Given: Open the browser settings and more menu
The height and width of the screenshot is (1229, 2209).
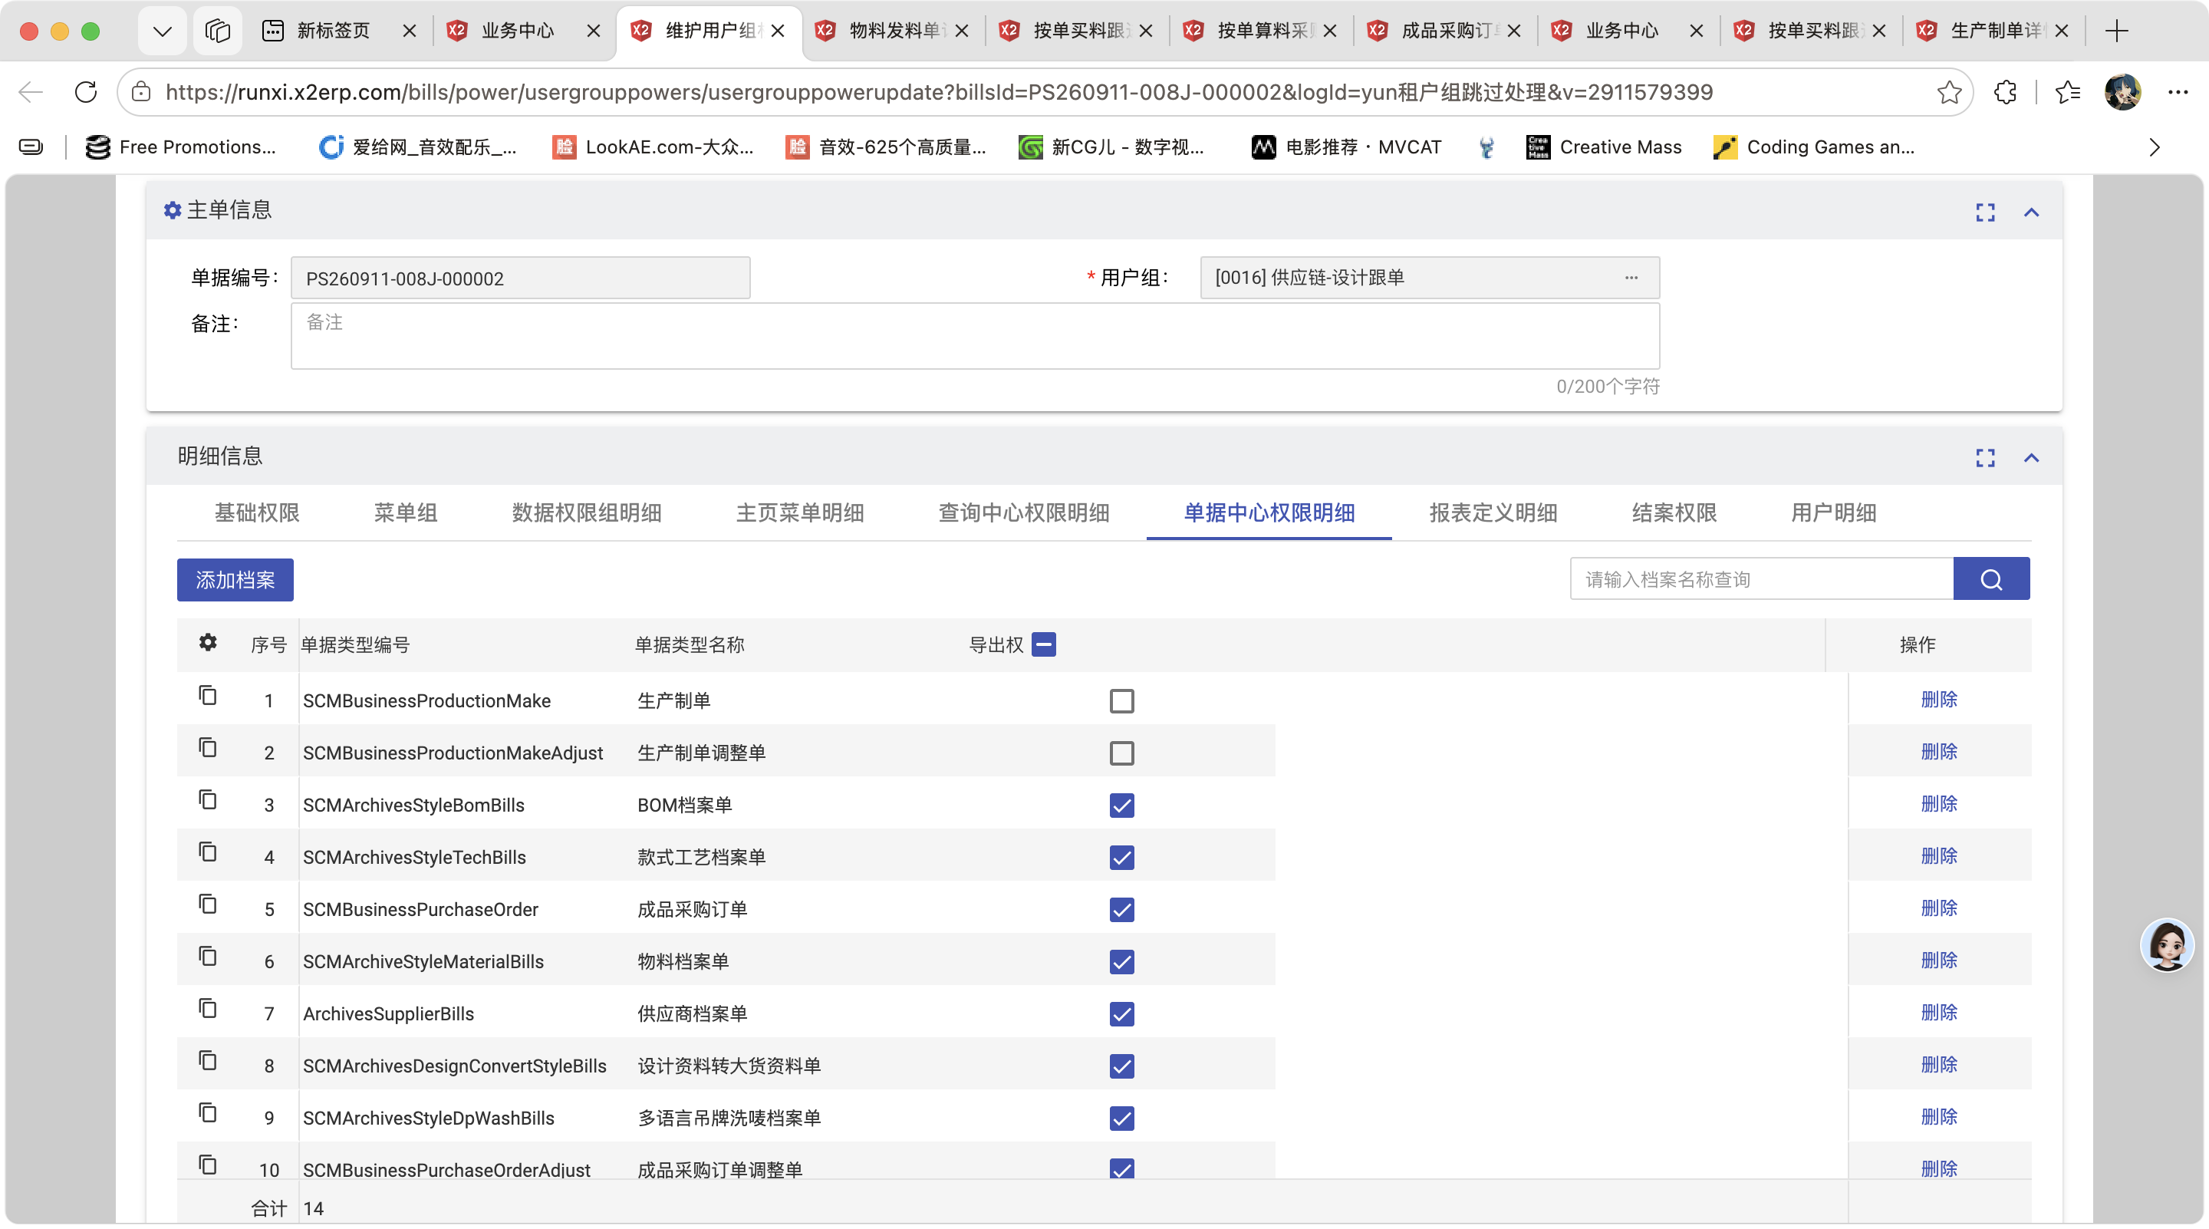Looking at the screenshot, I should [2178, 92].
